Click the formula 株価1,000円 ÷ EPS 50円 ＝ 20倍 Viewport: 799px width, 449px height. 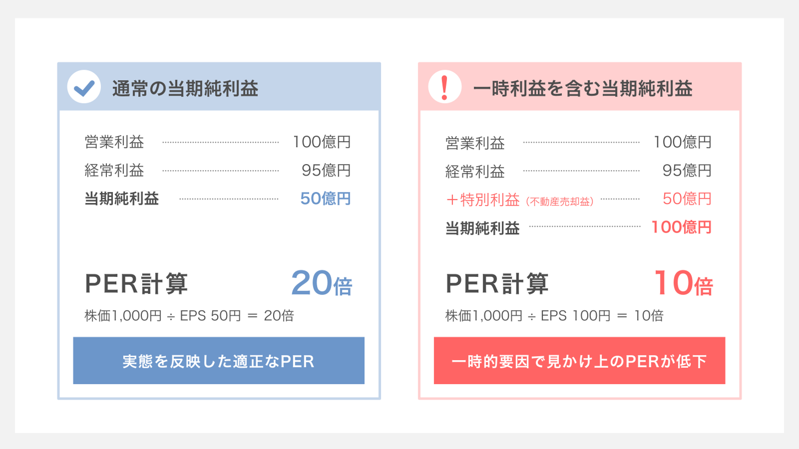click(x=189, y=316)
